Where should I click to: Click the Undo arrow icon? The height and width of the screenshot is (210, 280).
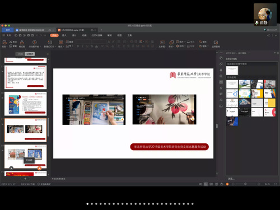(37, 35)
